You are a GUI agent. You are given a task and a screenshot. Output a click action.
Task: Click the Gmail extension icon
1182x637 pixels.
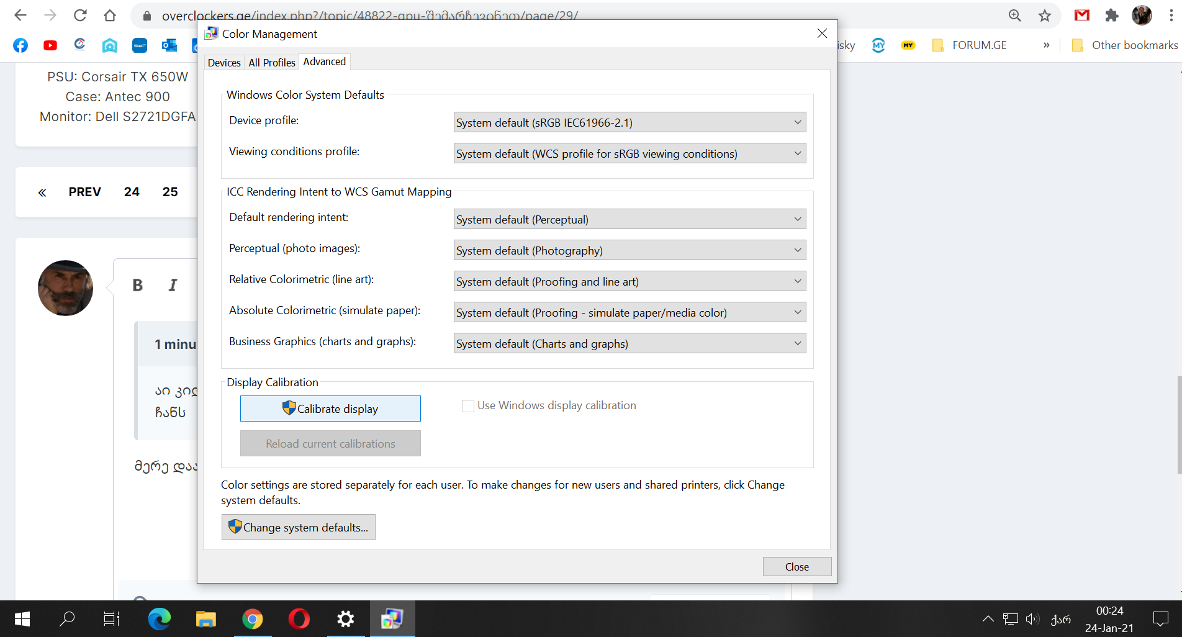[x=1081, y=16]
